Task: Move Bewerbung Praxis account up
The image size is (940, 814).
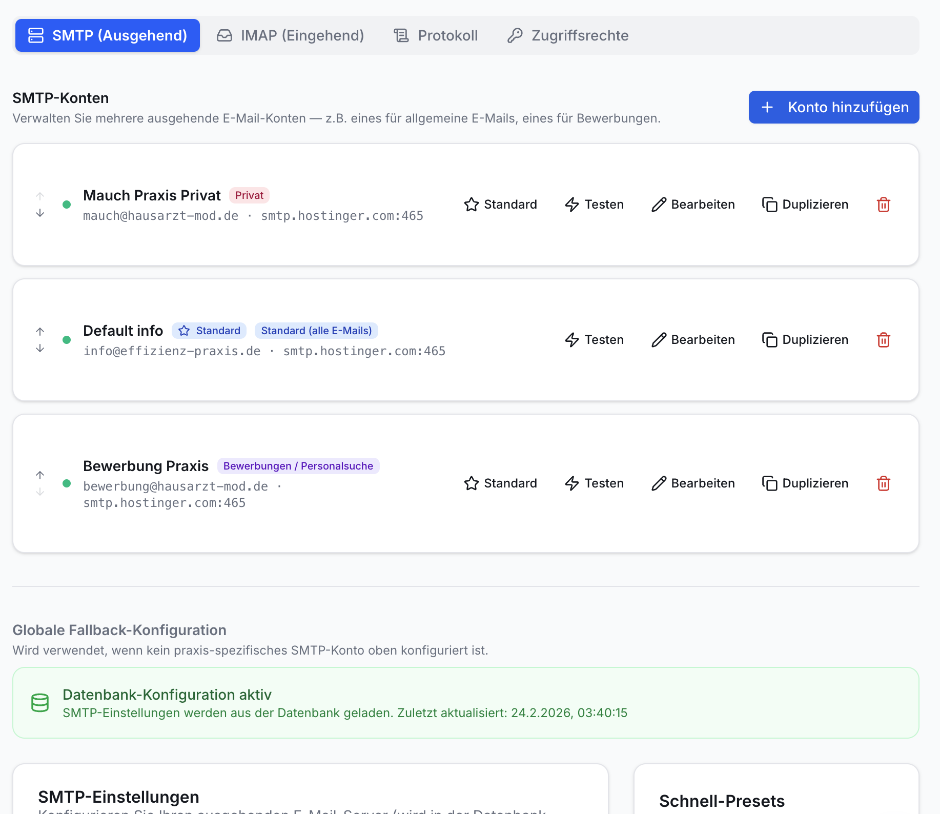Action: [x=40, y=475]
